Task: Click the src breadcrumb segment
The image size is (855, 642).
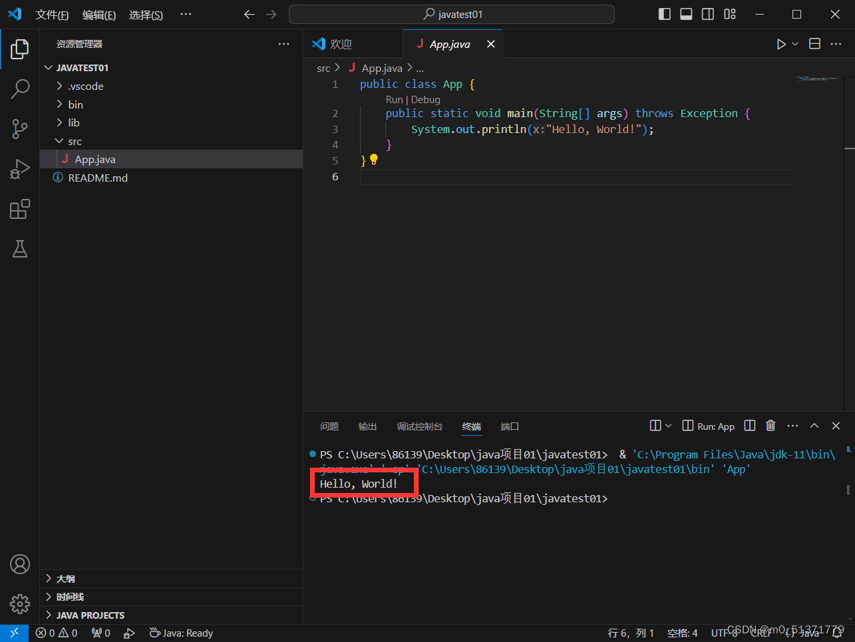Action: click(x=323, y=69)
